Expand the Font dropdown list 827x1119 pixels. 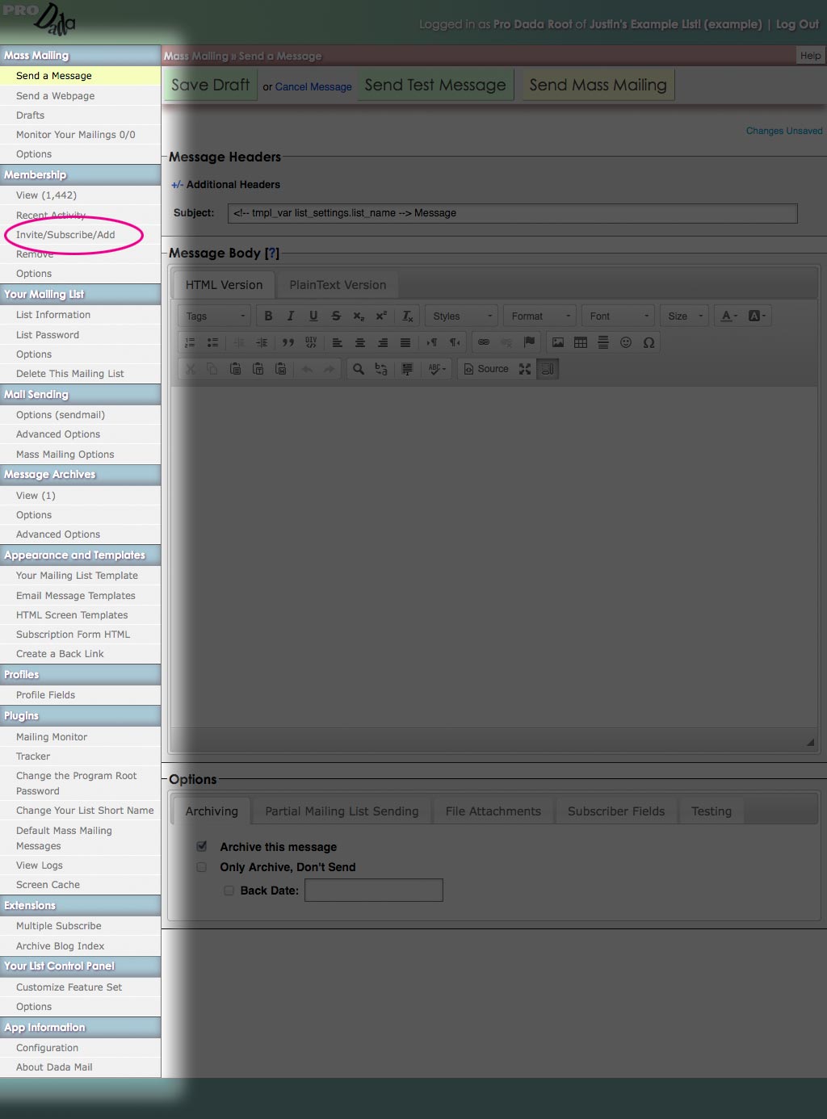619,316
